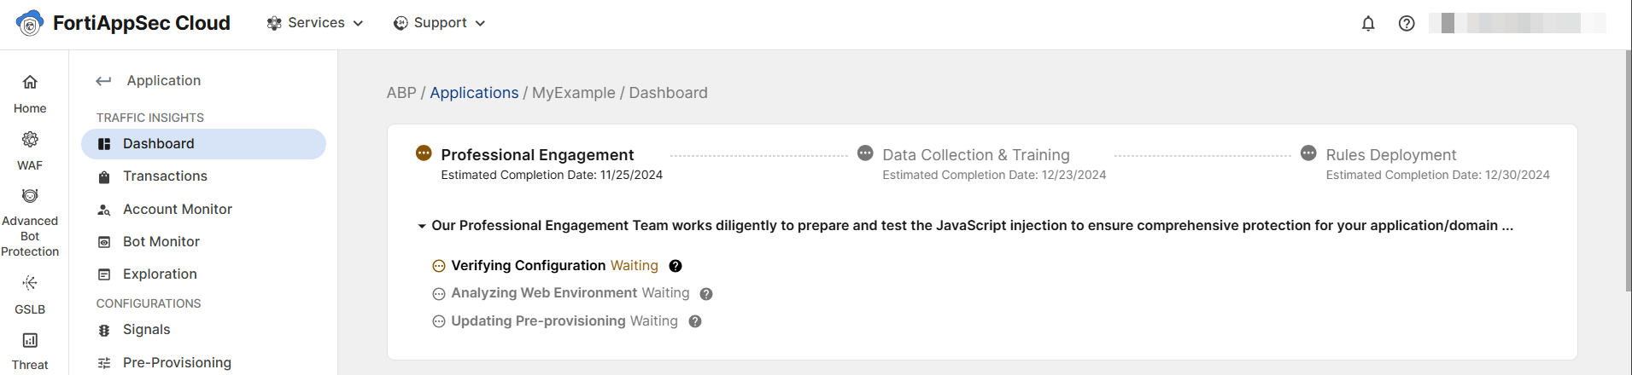
Task: Open the Services dropdown menu
Action: pyautogui.click(x=315, y=23)
